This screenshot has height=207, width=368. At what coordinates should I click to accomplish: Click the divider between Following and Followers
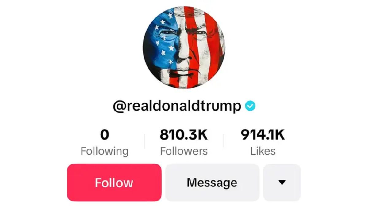tap(144, 141)
